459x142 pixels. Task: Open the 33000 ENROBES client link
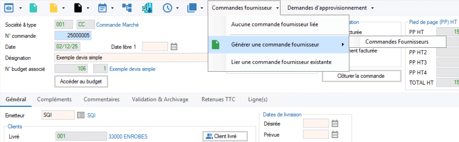tap(128, 136)
